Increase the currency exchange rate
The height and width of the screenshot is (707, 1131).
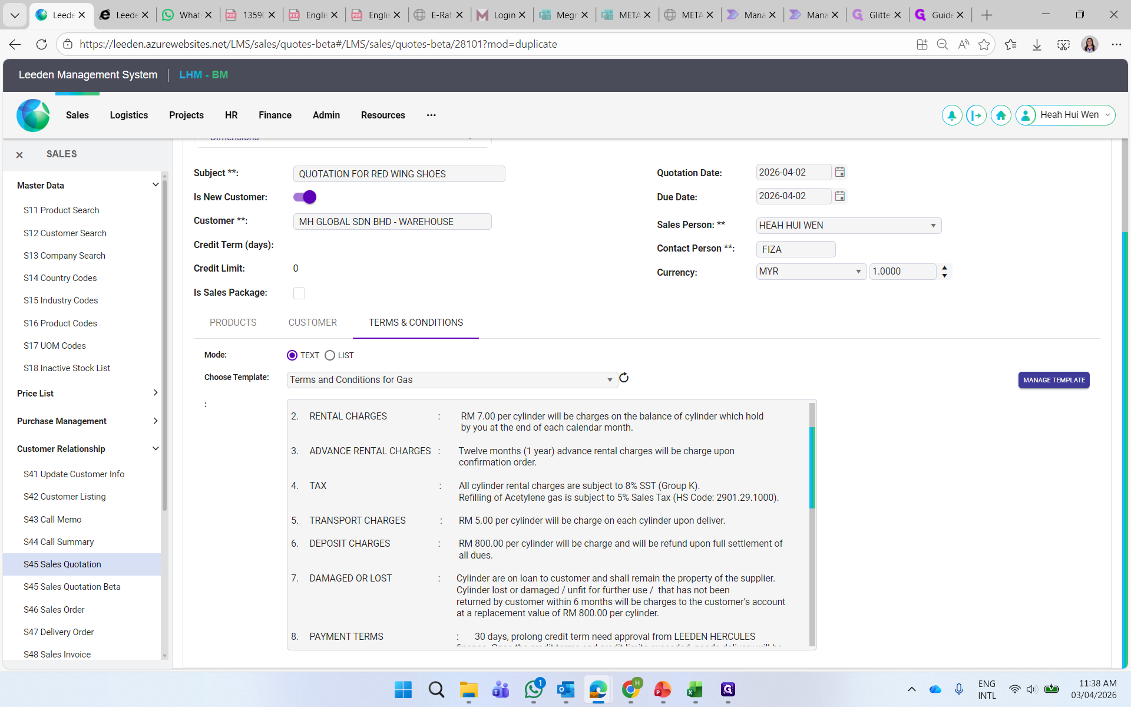point(944,268)
